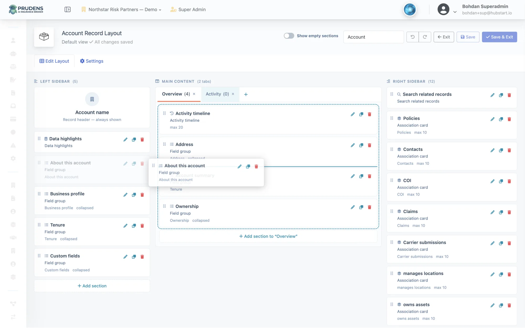This screenshot has height=328, width=525.
Task: Click the redo arrow button
Action: coord(425,37)
